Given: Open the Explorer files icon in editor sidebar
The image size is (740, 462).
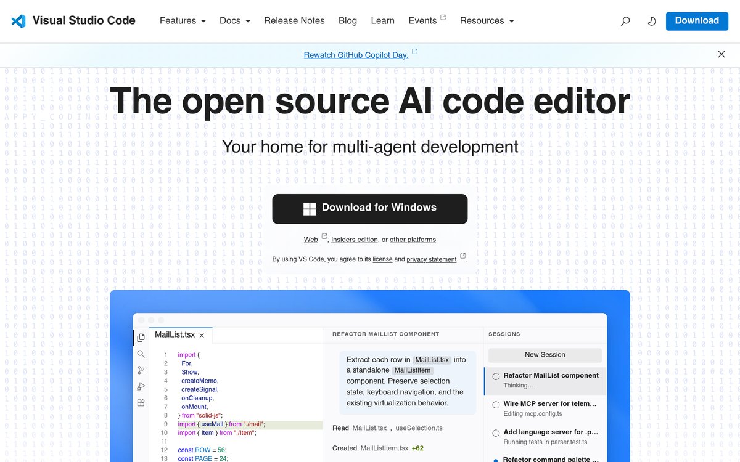Looking at the screenshot, I should [141, 338].
